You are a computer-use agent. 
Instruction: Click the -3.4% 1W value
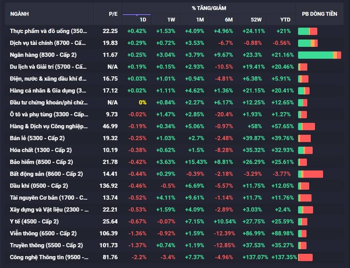coord(168,257)
